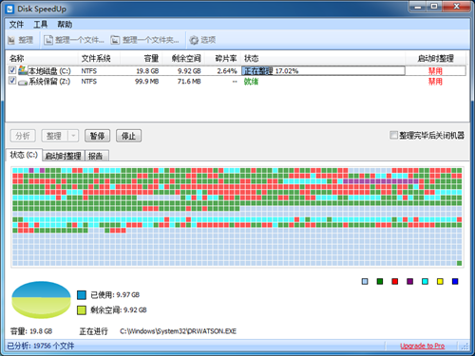Viewport: 475px width, 356px height.
Task: Click the 暂停 pause button
Action: pyautogui.click(x=98, y=136)
